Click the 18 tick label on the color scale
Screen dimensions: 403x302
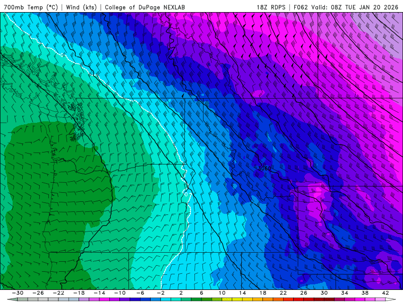click(x=262, y=293)
